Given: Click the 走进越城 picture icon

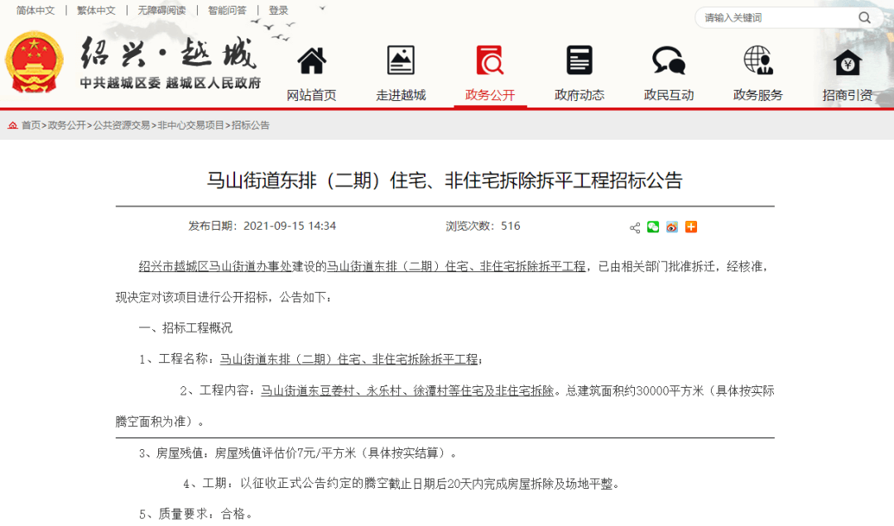Looking at the screenshot, I should [x=401, y=60].
